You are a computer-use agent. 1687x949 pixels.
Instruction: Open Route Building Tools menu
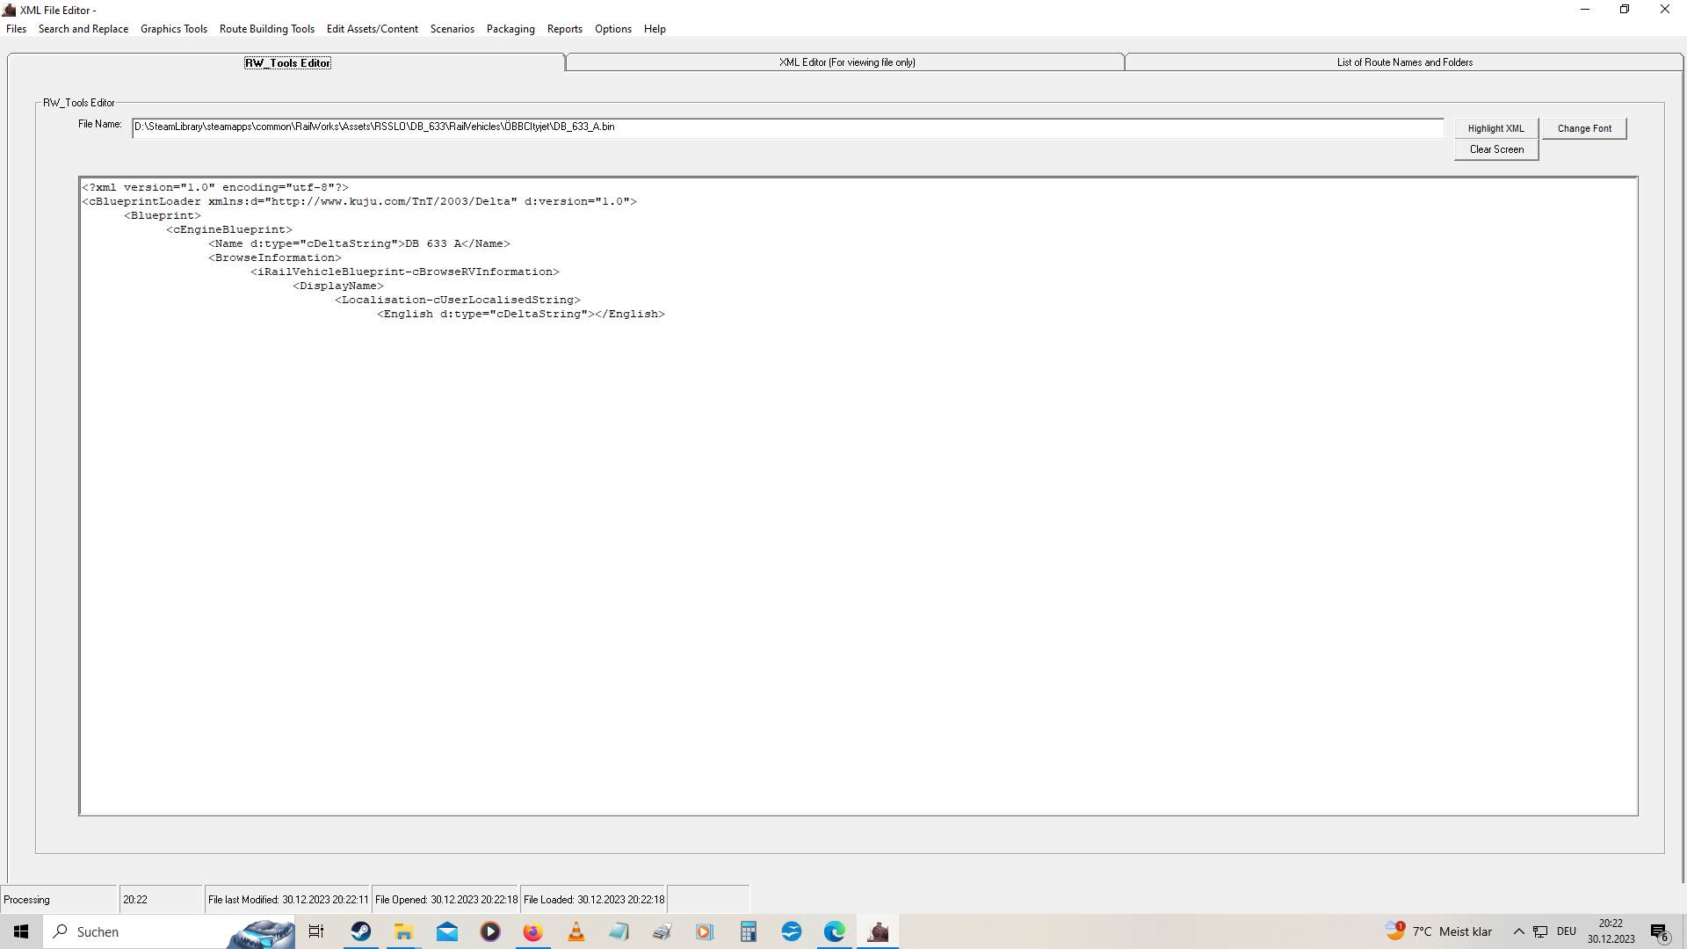(x=266, y=29)
